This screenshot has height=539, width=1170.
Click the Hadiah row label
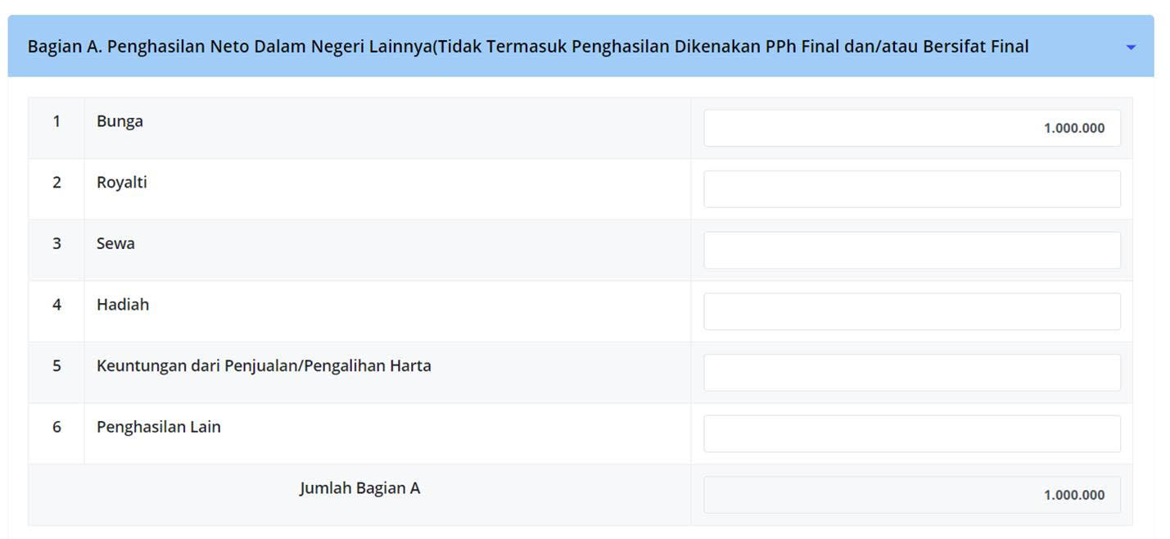pos(123,305)
